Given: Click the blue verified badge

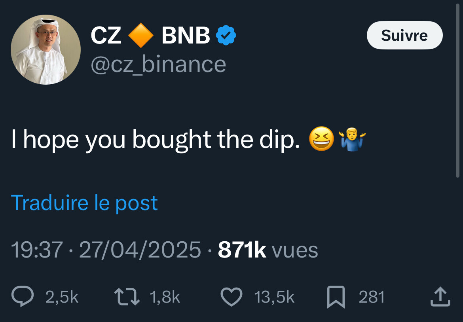Looking at the screenshot, I should pyautogui.click(x=226, y=36).
